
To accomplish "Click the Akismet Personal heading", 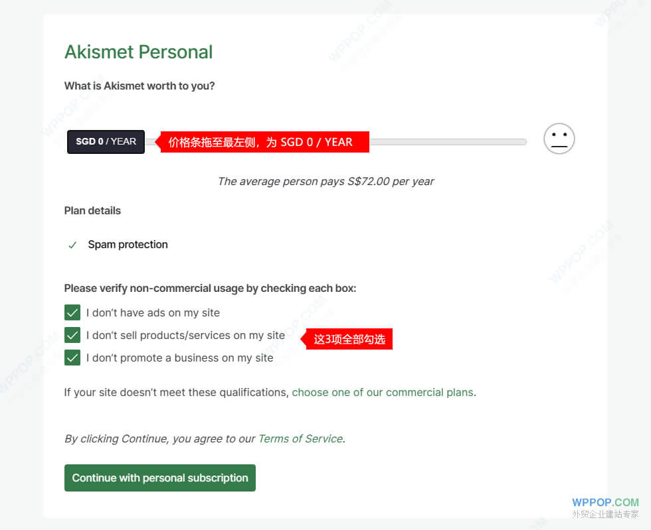I will coord(138,52).
